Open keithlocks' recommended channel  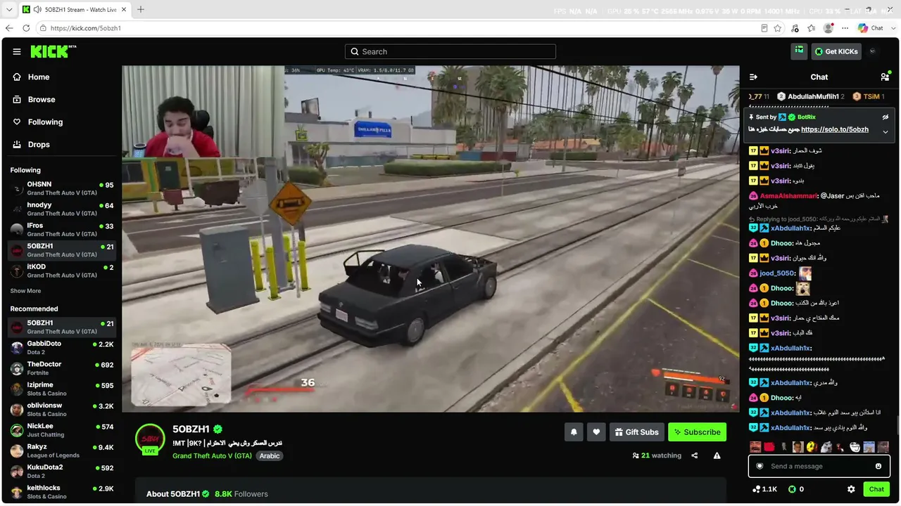pos(61,492)
